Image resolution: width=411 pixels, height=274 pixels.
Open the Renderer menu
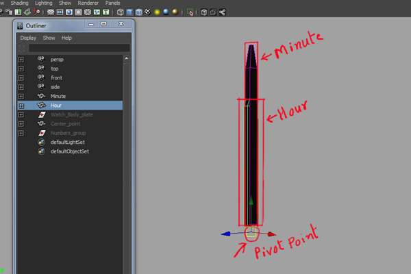(88, 3)
